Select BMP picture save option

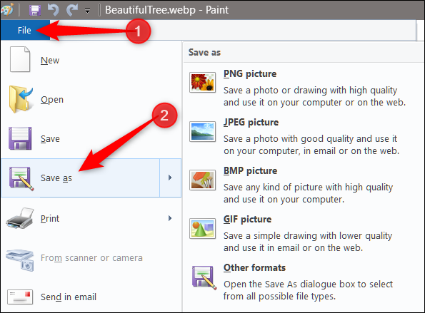pos(303,185)
